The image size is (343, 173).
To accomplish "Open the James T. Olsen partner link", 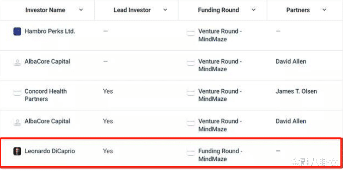I will (296, 91).
